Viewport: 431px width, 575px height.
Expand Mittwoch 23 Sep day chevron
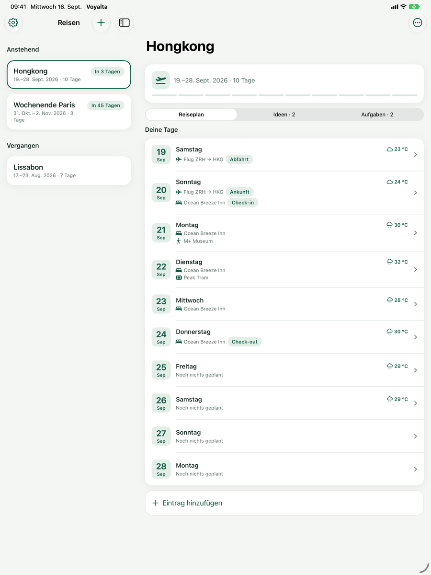(x=415, y=304)
